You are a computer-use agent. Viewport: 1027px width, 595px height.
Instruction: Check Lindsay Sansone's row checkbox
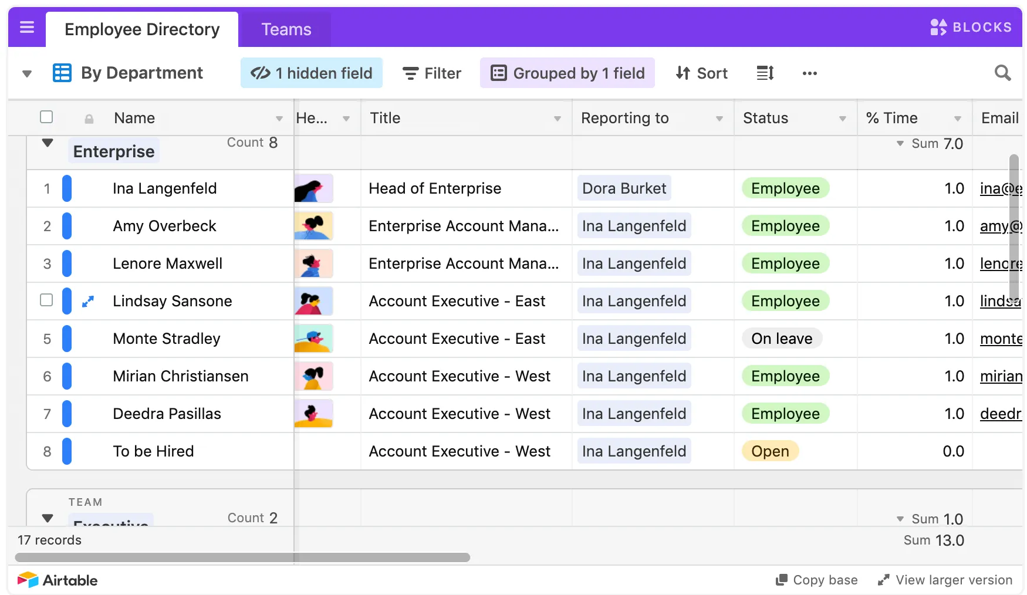pos(46,301)
